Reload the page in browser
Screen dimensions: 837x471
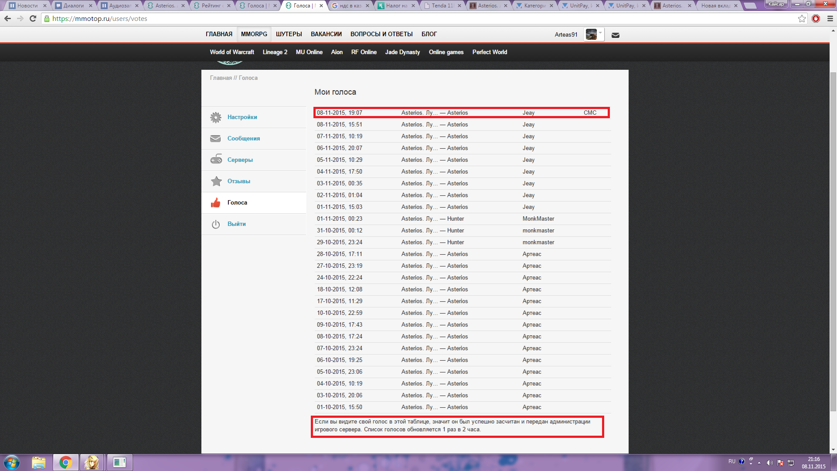33,19
